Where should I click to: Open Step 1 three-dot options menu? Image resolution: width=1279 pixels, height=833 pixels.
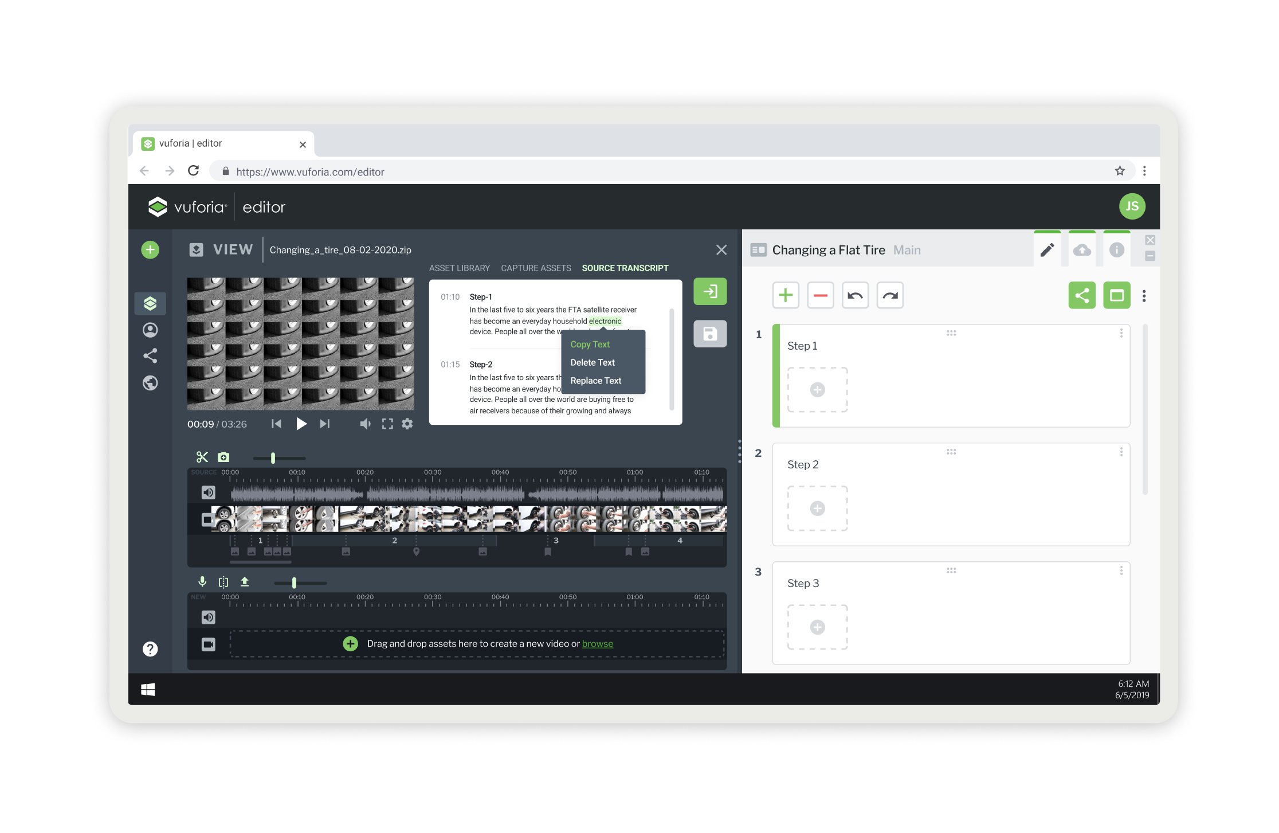click(1121, 333)
